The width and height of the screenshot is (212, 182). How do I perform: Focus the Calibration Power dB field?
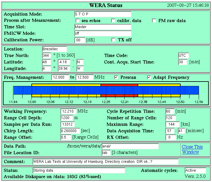tap(80, 40)
